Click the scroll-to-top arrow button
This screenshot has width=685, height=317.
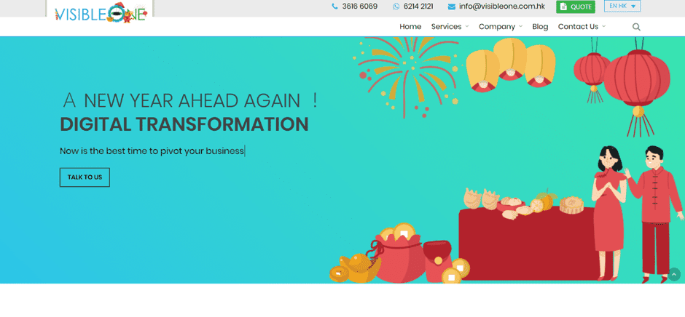[673, 274]
